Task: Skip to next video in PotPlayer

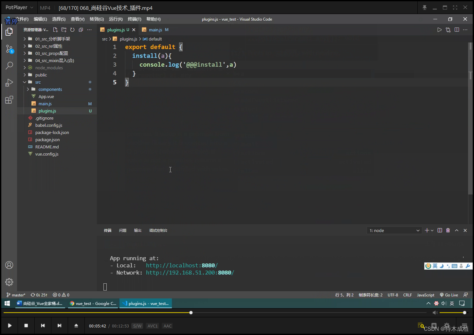Action: 59,326
